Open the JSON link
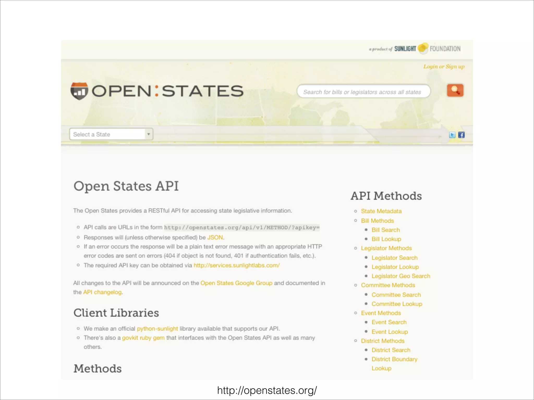Screen dimensions: 534x400 215,238
